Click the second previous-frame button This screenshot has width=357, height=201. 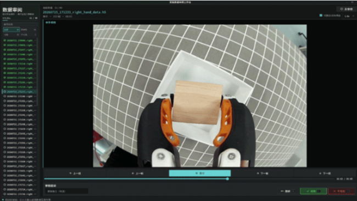(137, 173)
